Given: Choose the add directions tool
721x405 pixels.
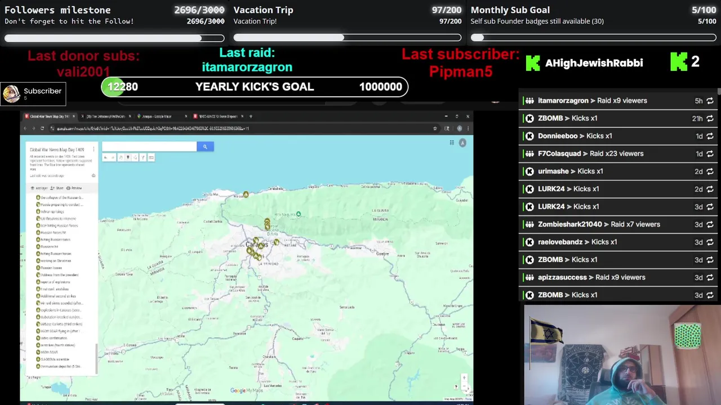Looking at the screenshot, I should (x=143, y=157).
